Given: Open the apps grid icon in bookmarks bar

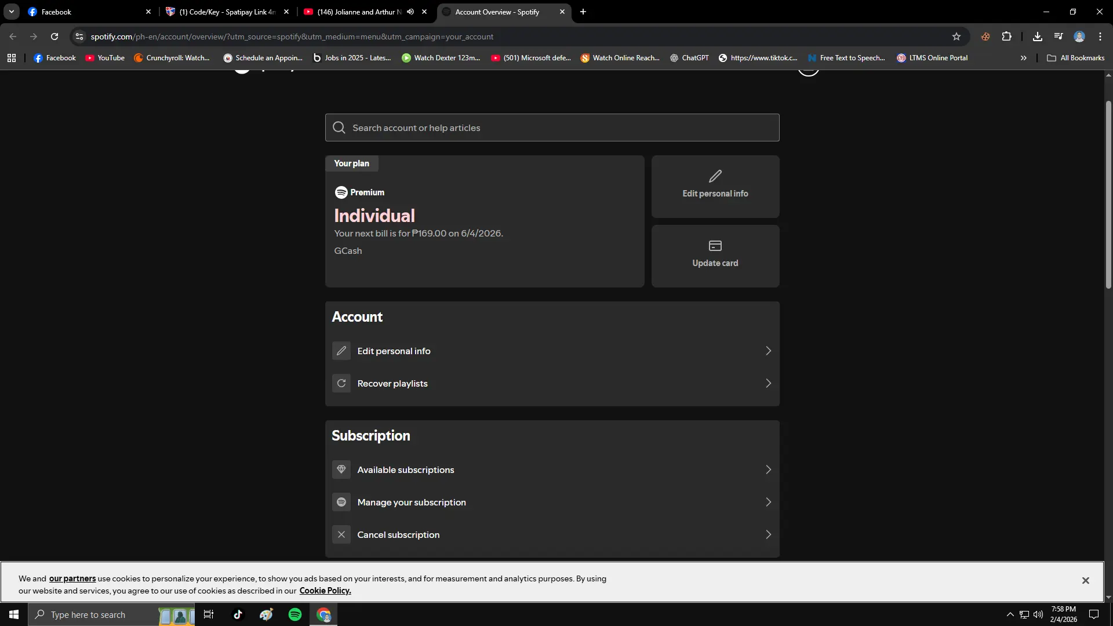Looking at the screenshot, I should 12,58.
